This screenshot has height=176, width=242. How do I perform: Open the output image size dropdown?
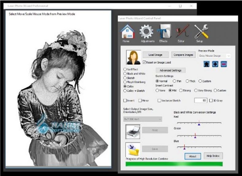[142, 119]
